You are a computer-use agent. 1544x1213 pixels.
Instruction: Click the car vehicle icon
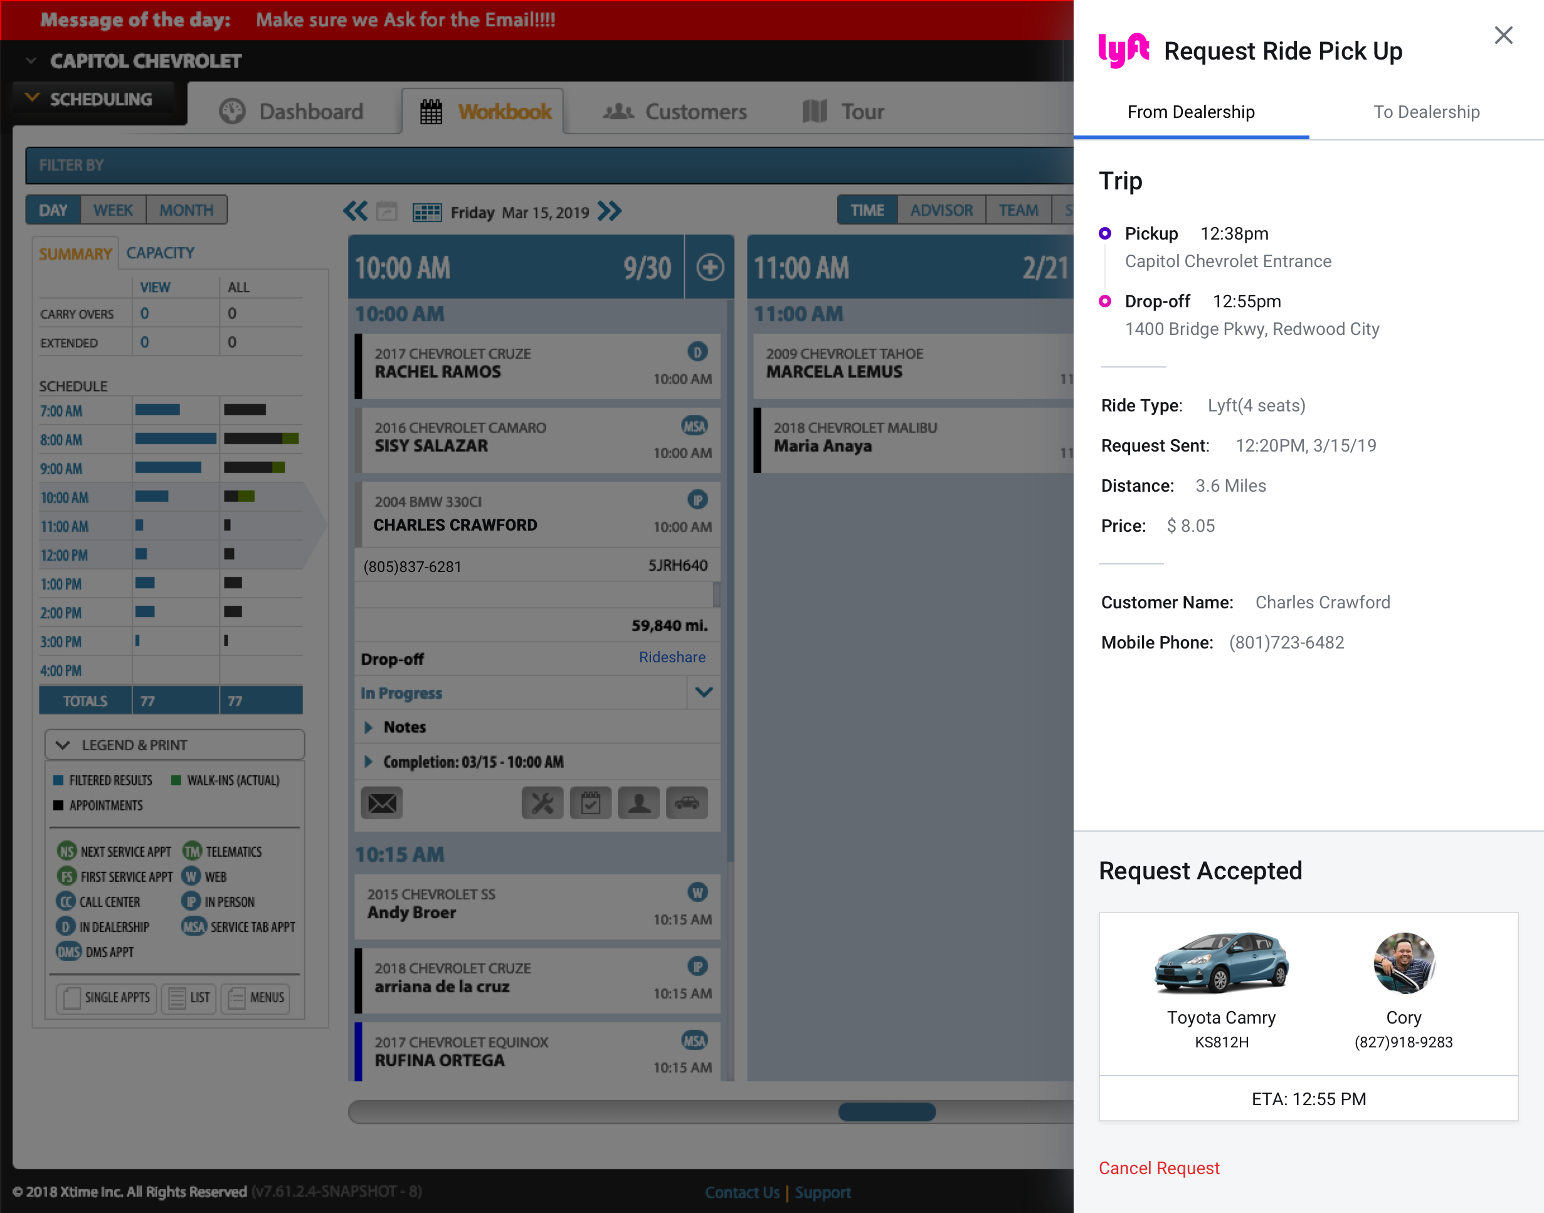[687, 803]
